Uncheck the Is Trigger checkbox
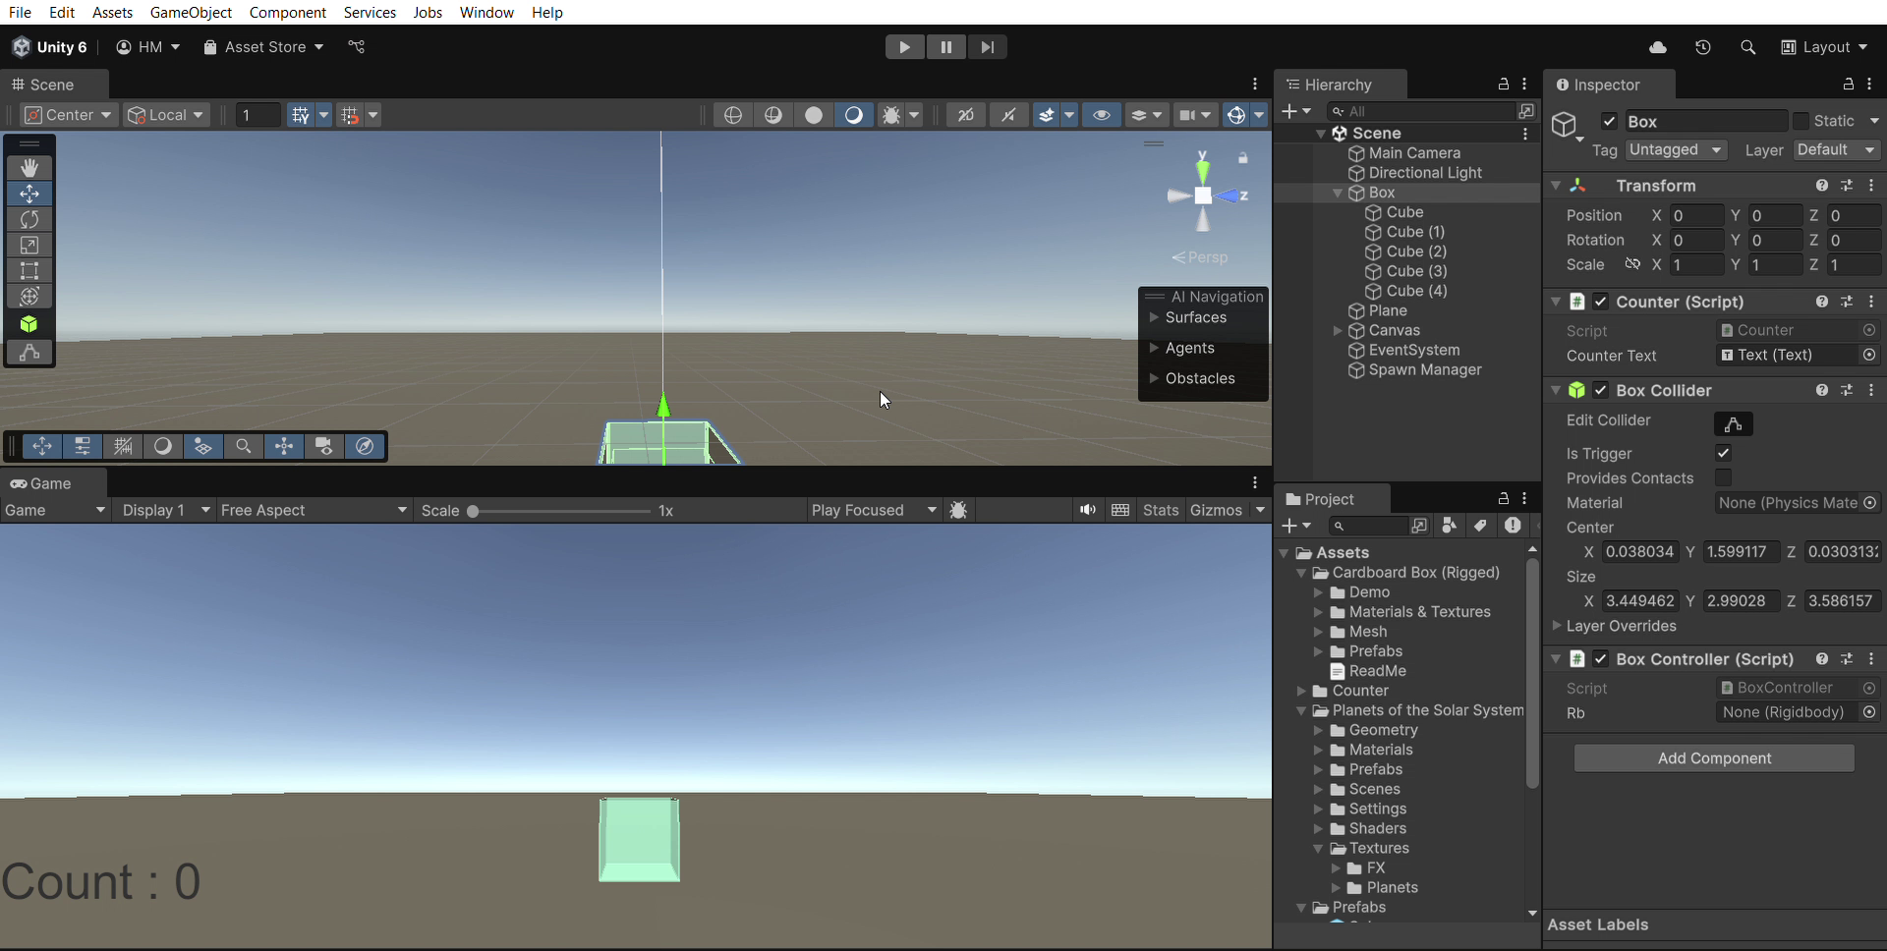Screen dimensions: 1887x951 pyautogui.click(x=1724, y=453)
